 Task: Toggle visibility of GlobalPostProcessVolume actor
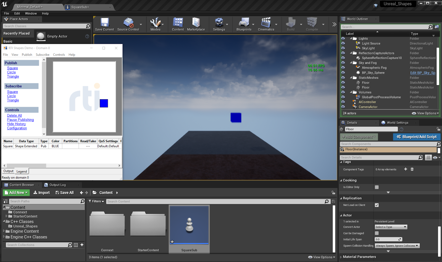343,97
